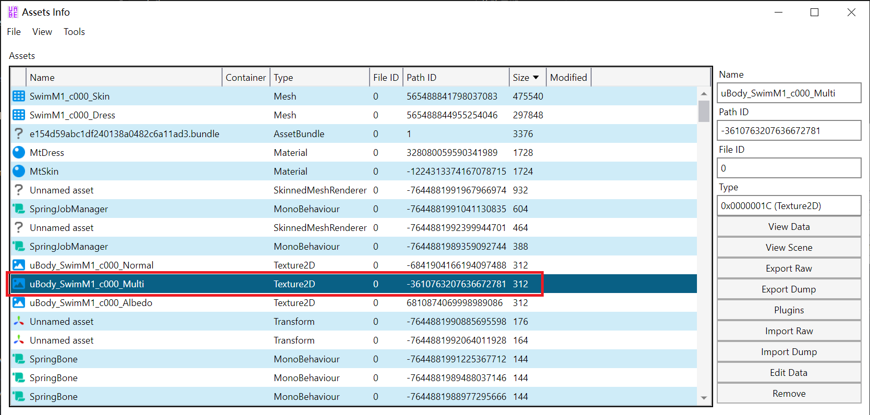Click the Export Dump button
This screenshot has height=415, width=870.
point(789,289)
